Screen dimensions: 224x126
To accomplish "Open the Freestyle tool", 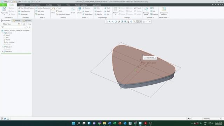I will pyautogui.click(x=154, y=14).
